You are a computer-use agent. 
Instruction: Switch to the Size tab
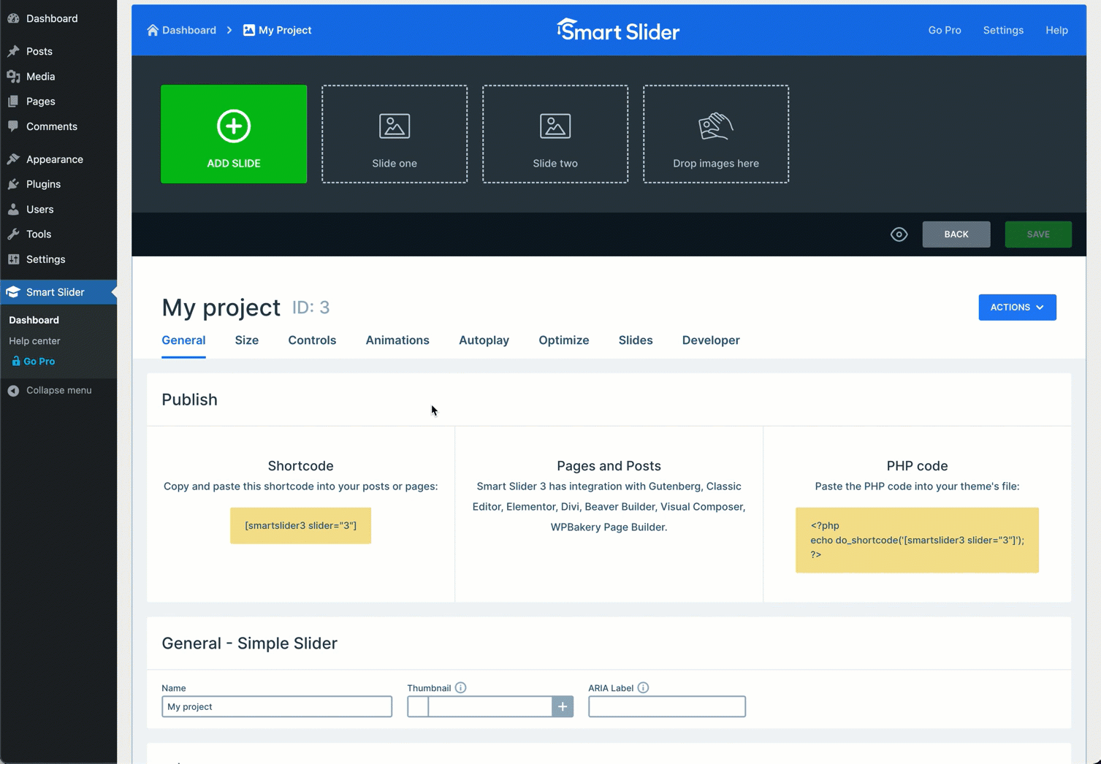click(x=247, y=340)
